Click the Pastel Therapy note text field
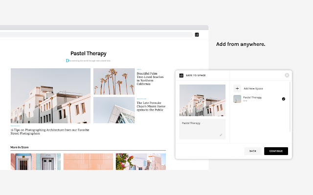The height and width of the screenshot is (195, 313). pyautogui.click(x=202, y=129)
